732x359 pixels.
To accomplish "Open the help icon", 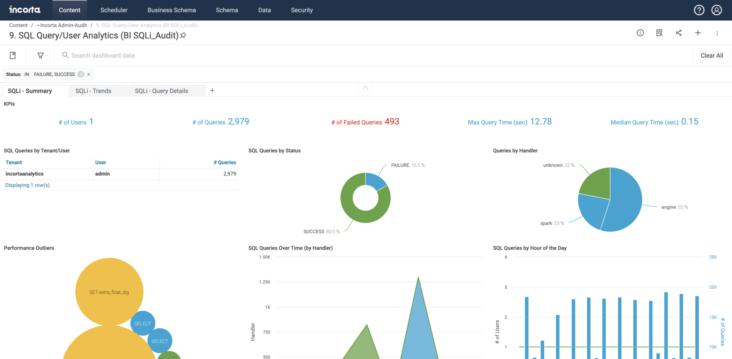I will tap(699, 10).
